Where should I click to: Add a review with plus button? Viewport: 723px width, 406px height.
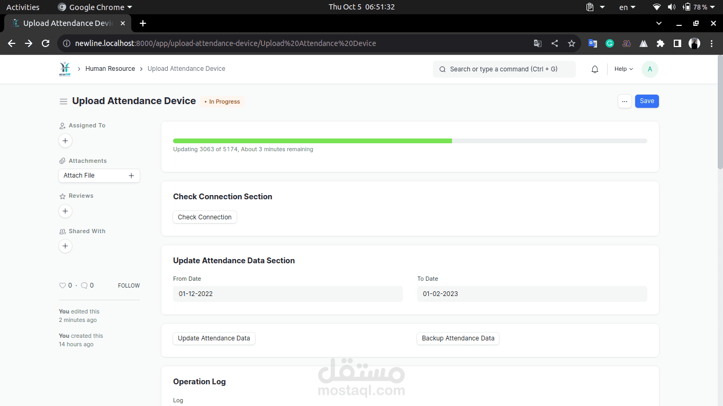[x=65, y=211]
